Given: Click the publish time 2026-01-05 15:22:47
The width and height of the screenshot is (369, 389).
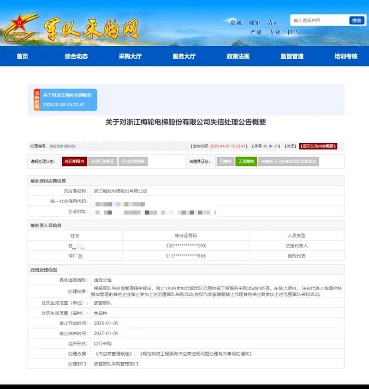Looking at the screenshot, I should click(x=228, y=146).
